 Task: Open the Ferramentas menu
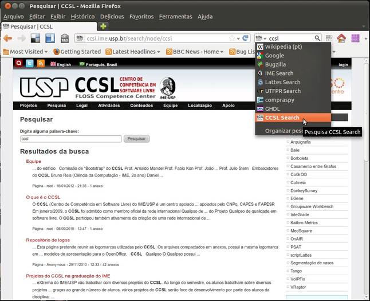click(x=175, y=17)
